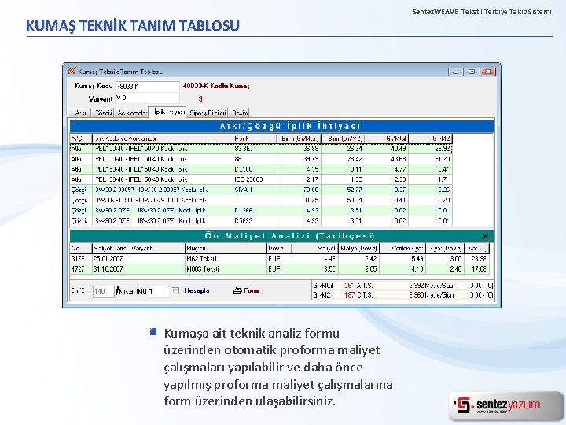Click the Kar value 23.98
Viewport: 566px width, 425px height.
point(477,259)
